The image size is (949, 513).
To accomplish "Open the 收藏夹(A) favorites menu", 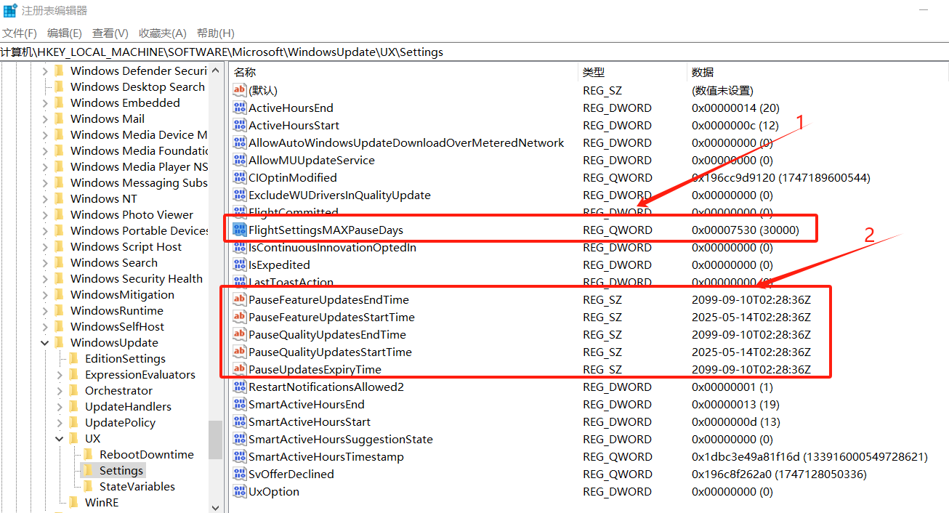I will point(163,33).
